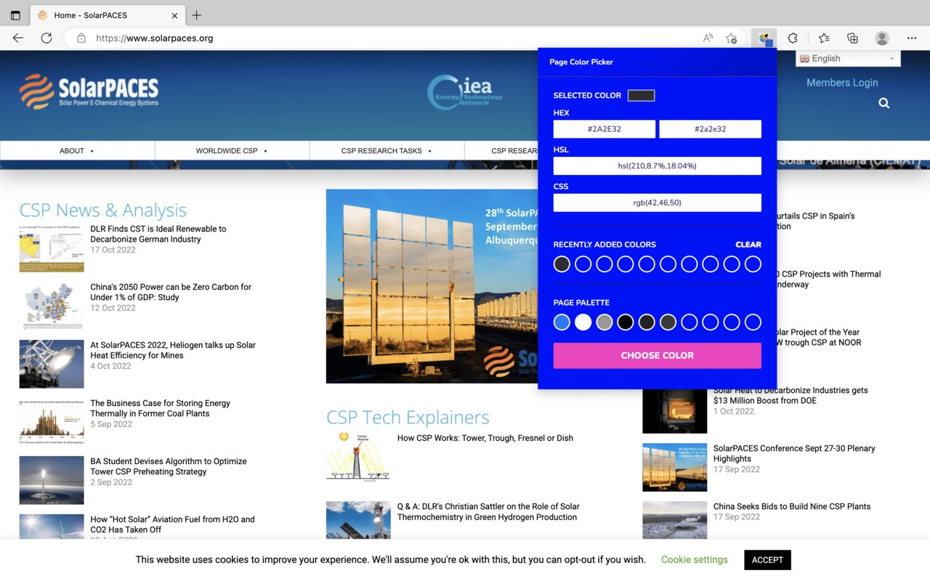Click the BA Student tower article thumbnail
The width and height of the screenshot is (930, 581).
click(x=52, y=481)
